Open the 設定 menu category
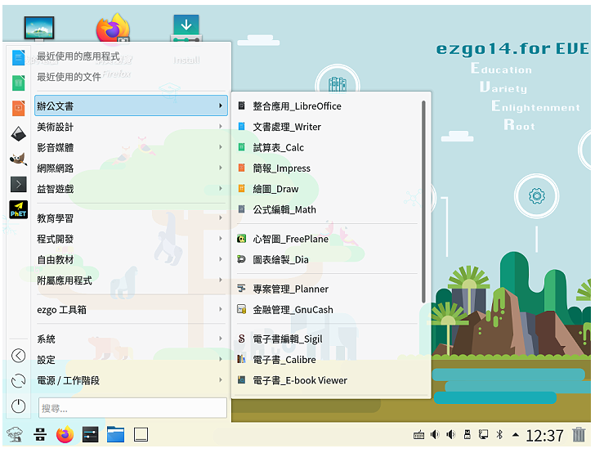Viewport: 595px width, 453px height. point(131,360)
